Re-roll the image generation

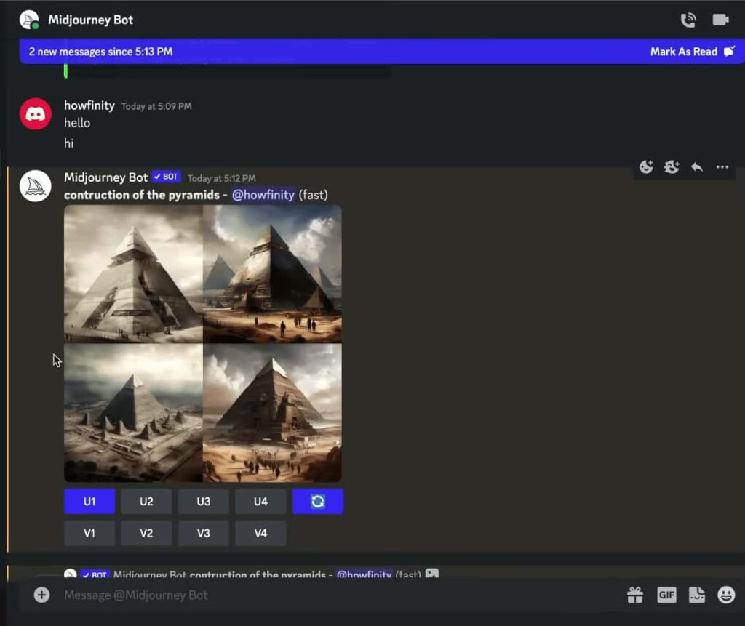[x=317, y=502]
